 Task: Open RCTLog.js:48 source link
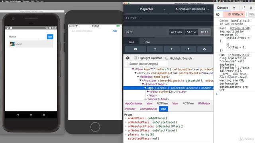pos(239,28)
